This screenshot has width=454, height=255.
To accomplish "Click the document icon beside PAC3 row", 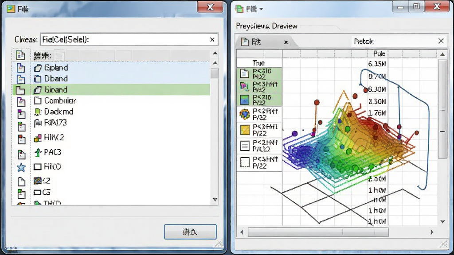I will [22, 154].
